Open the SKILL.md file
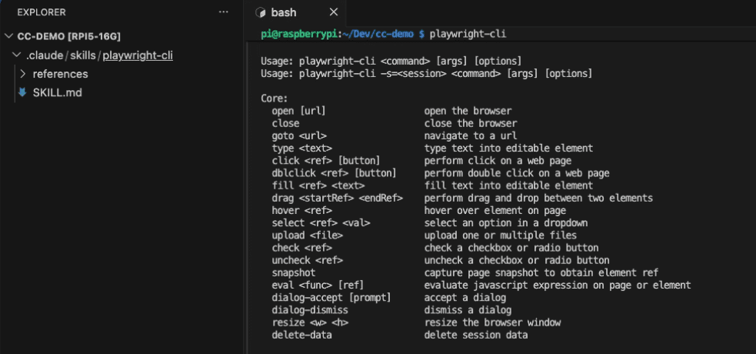 coord(57,92)
